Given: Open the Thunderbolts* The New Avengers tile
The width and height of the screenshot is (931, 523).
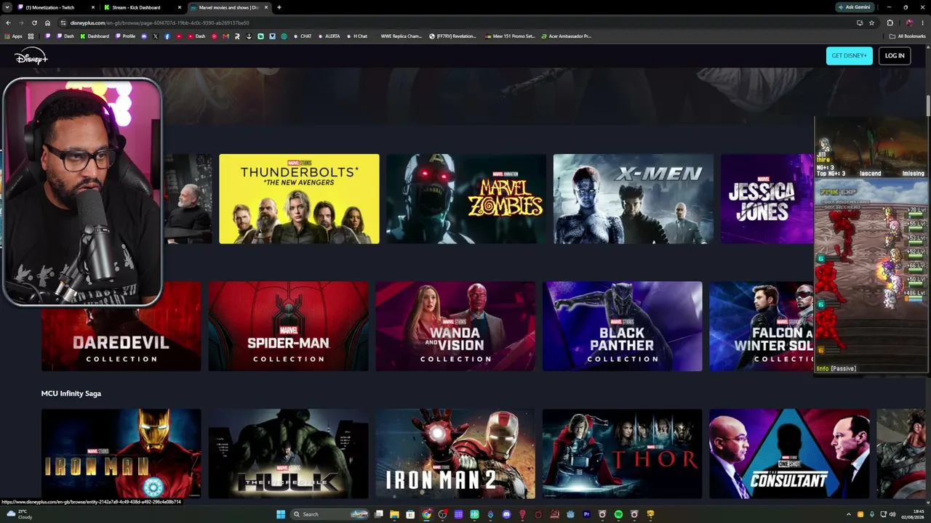Looking at the screenshot, I should point(299,198).
